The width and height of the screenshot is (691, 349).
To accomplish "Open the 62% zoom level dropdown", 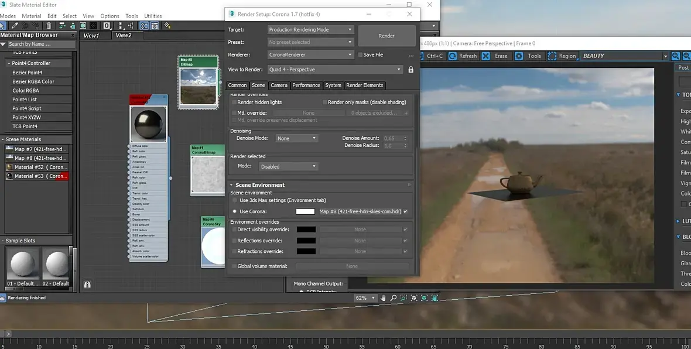I will click(x=365, y=298).
